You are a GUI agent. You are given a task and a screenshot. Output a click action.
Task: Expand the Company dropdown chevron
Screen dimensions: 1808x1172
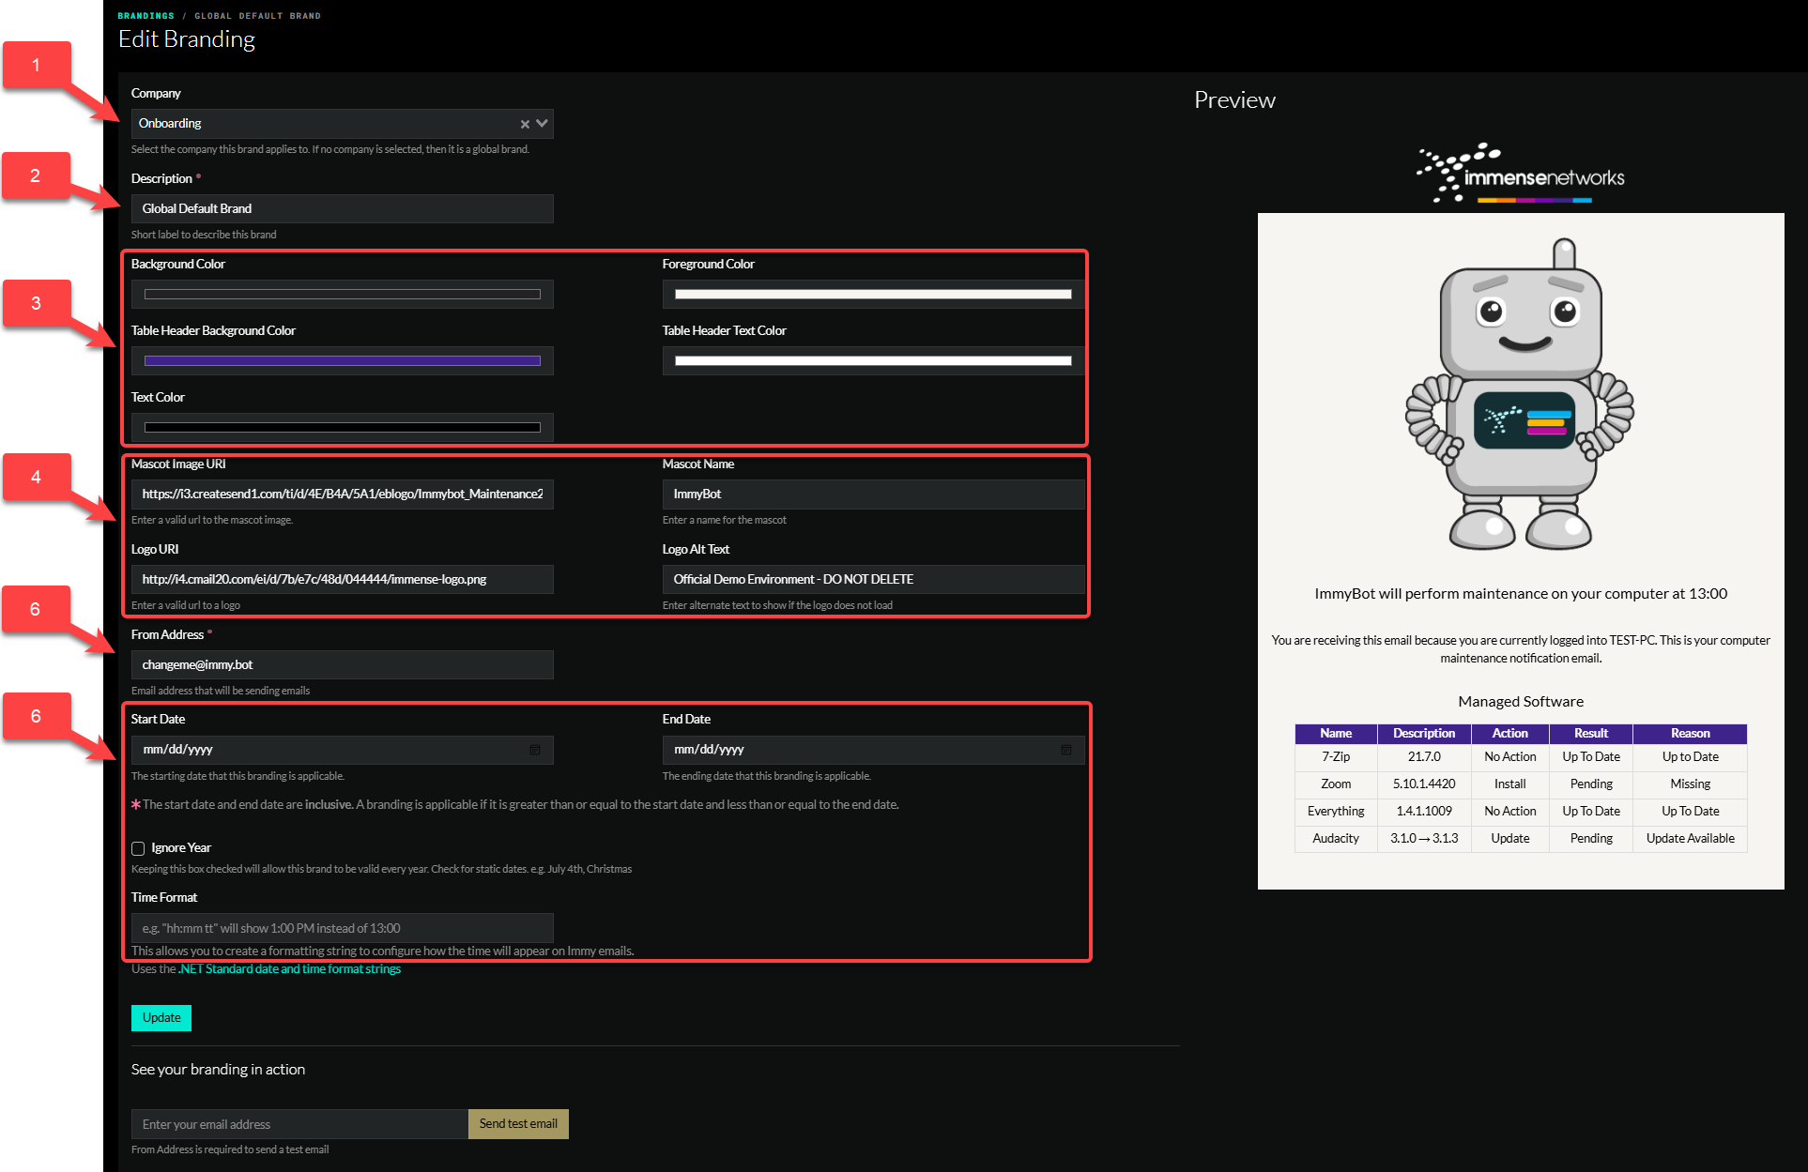tap(542, 123)
